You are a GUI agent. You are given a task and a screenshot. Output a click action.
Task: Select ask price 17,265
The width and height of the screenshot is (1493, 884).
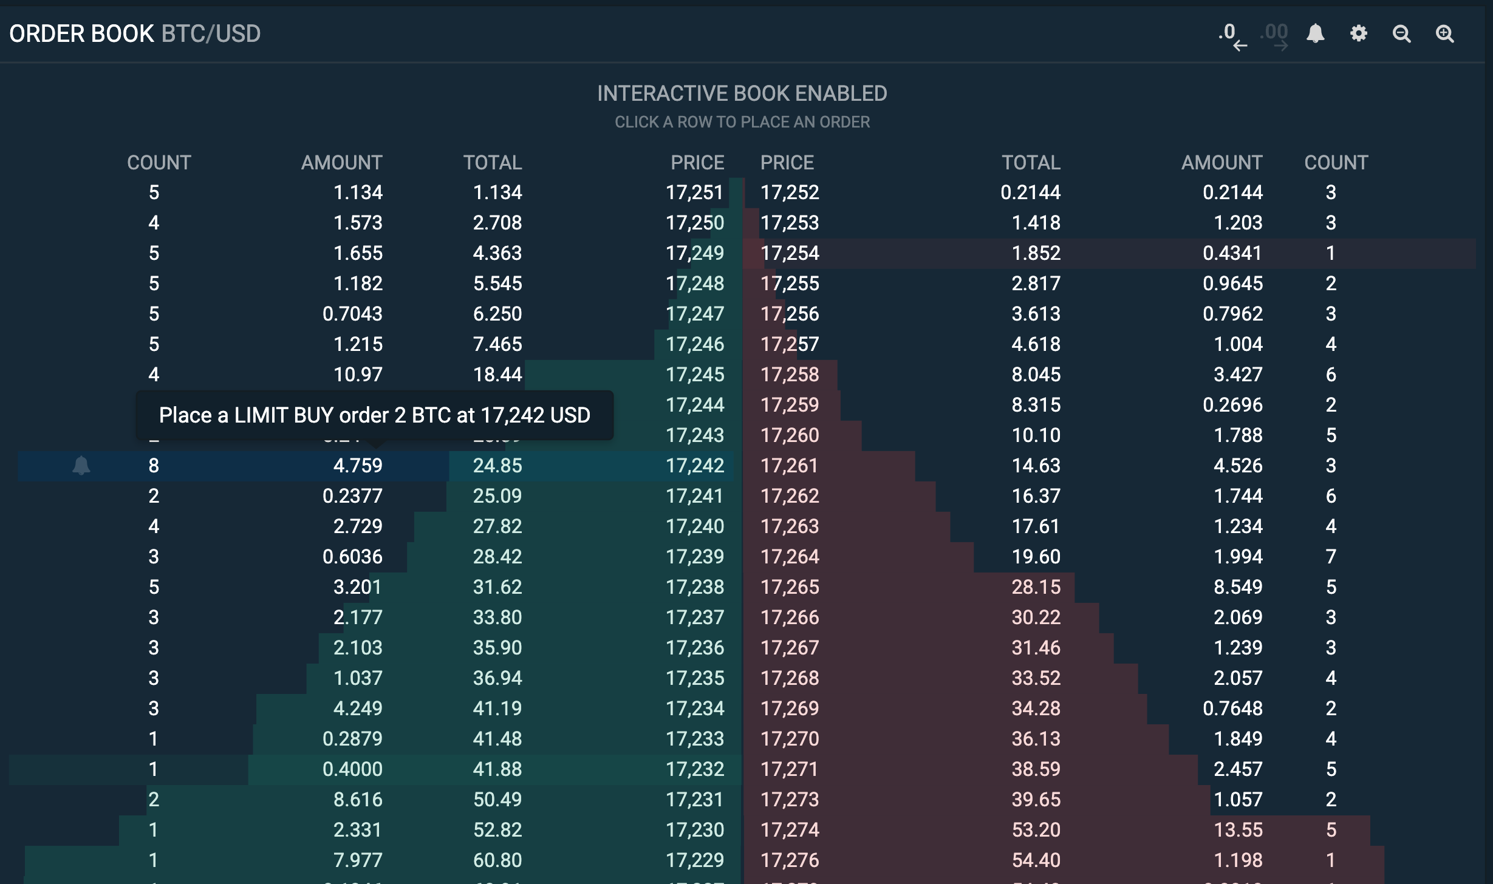click(x=790, y=587)
